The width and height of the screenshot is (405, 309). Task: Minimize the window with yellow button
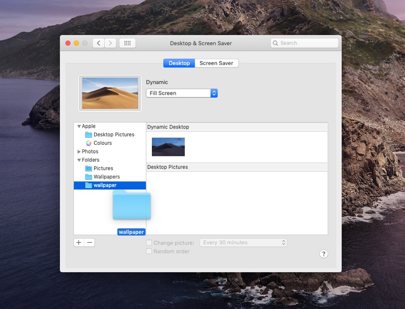(x=76, y=43)
